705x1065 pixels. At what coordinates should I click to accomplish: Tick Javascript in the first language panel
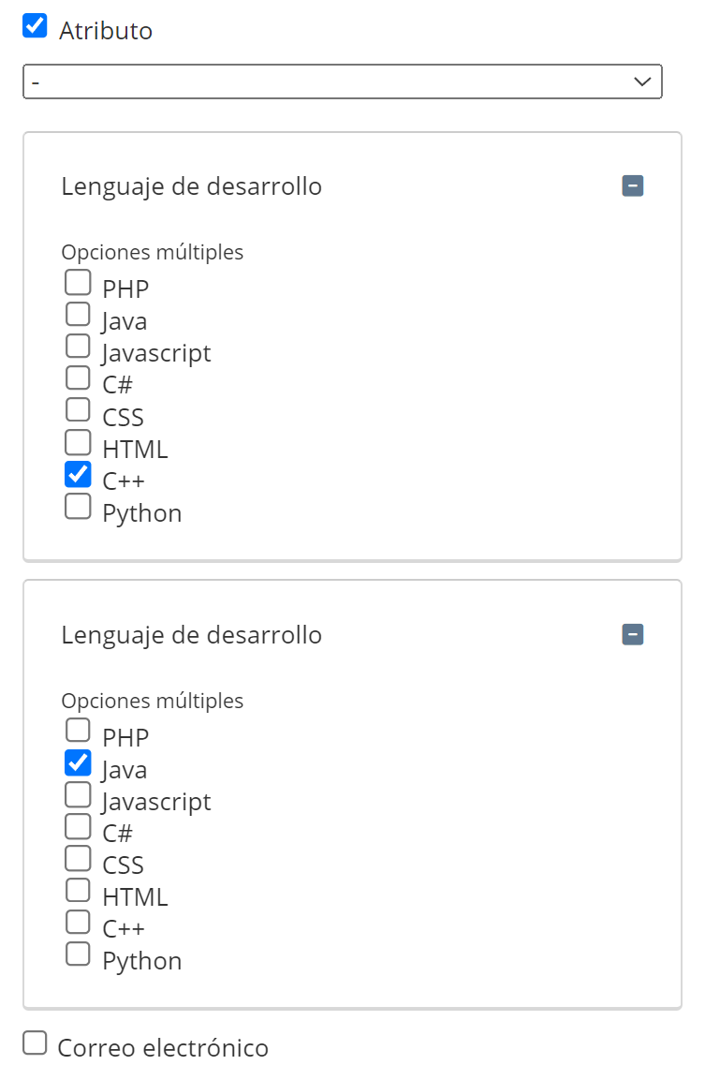(x=78, y=347)
